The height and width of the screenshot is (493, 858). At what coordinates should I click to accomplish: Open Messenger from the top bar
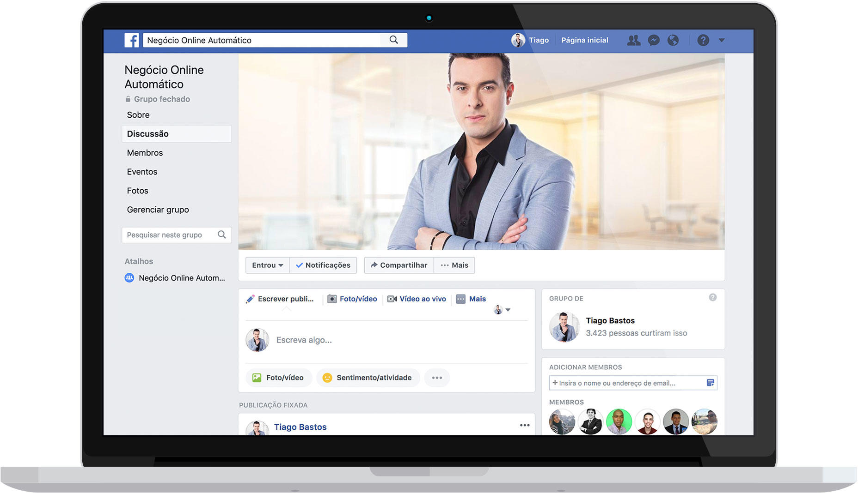tap(654, 40)
